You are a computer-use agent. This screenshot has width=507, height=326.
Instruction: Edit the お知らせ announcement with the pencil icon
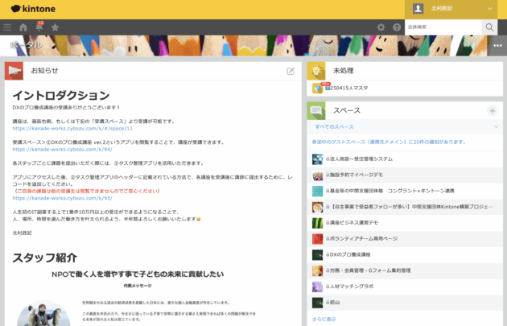(x=291, y=72)
